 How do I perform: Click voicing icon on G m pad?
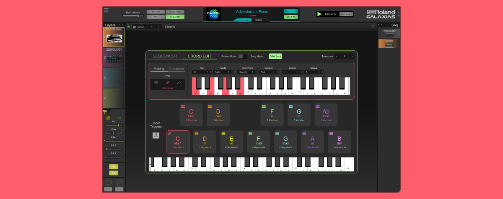(291, 106)
